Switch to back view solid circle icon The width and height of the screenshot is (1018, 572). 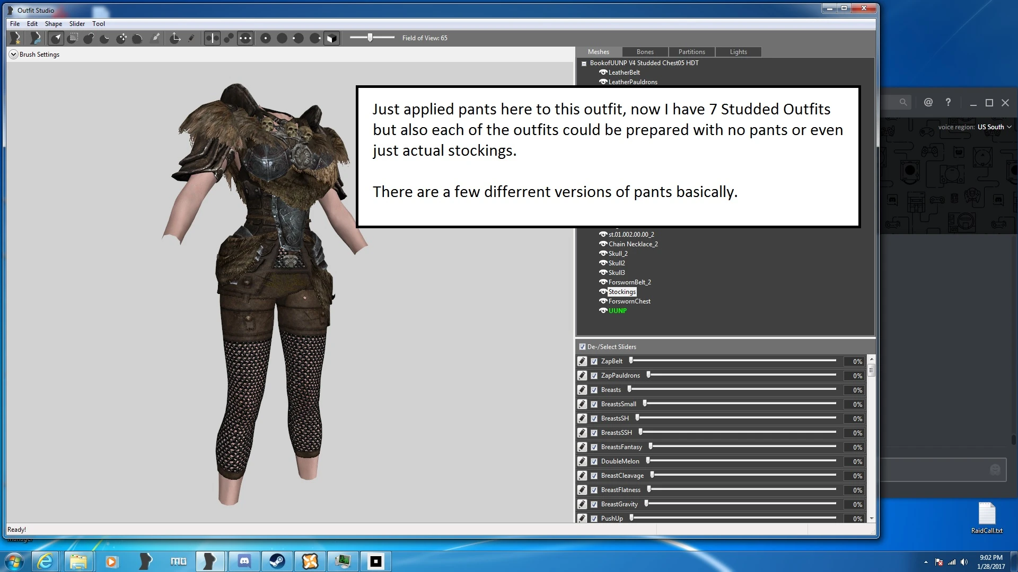282,38
